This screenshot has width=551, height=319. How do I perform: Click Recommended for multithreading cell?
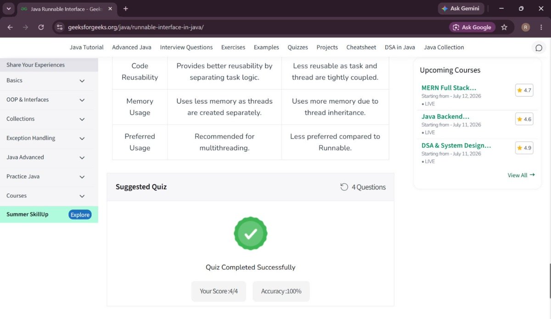[x=225, y=142]
